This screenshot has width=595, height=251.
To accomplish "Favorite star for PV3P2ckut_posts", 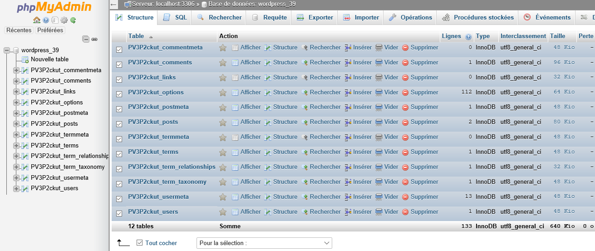I will point(223,122).
